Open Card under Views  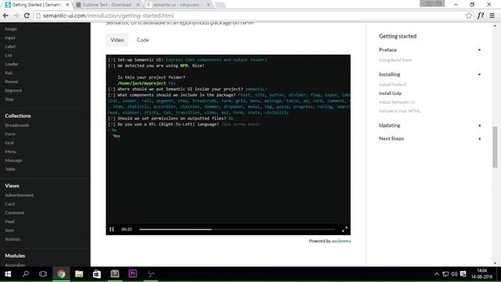(x=9, y=204)
